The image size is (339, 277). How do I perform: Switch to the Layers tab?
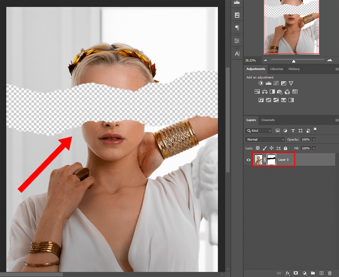click(251, 120)
